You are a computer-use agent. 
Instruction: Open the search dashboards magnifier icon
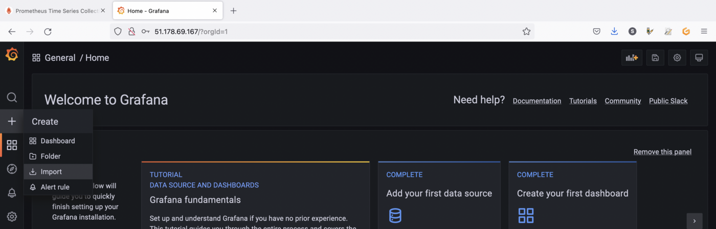(x=12, y=98)
